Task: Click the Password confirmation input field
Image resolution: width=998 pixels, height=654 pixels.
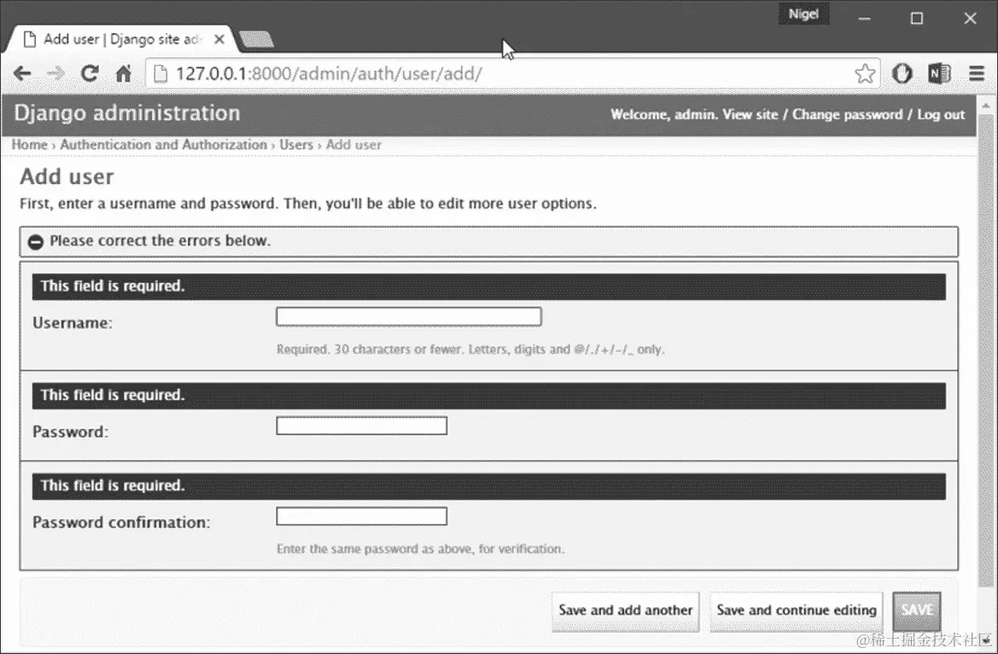Action: click(x=361, y=516)
